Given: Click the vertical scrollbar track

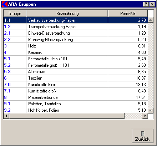Looking at the screenshot, I should click(x=151, y=65).
